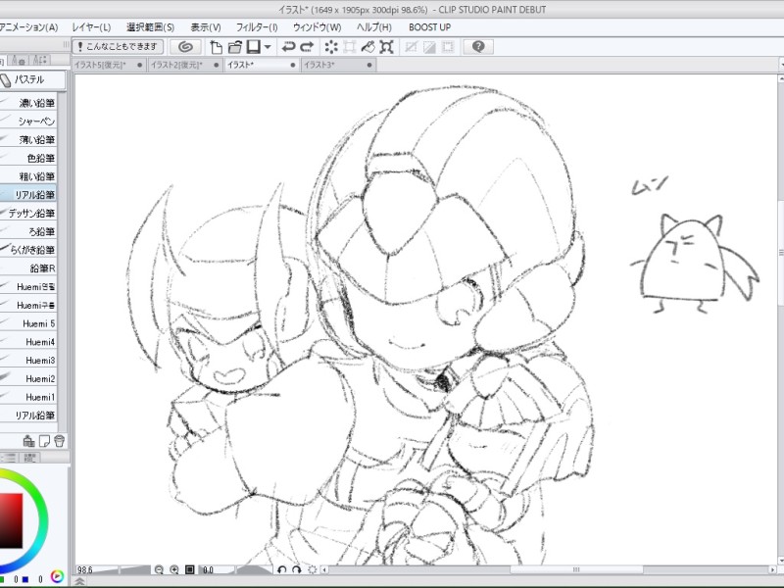Open the レイヤー(L) menu

coord(91,27)
